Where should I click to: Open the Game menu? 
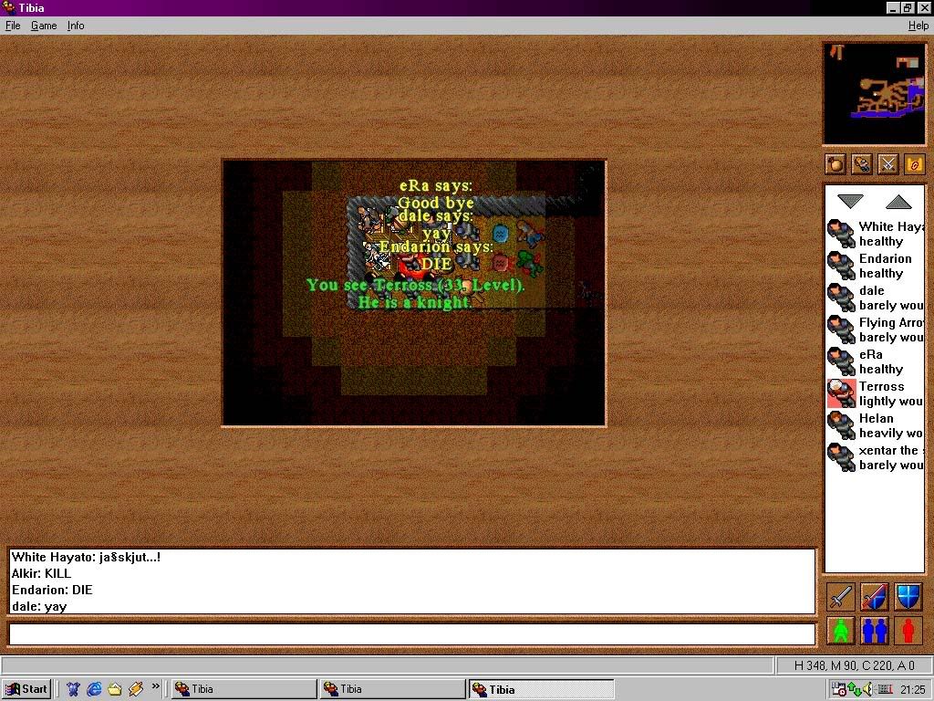tap(44, 26)
